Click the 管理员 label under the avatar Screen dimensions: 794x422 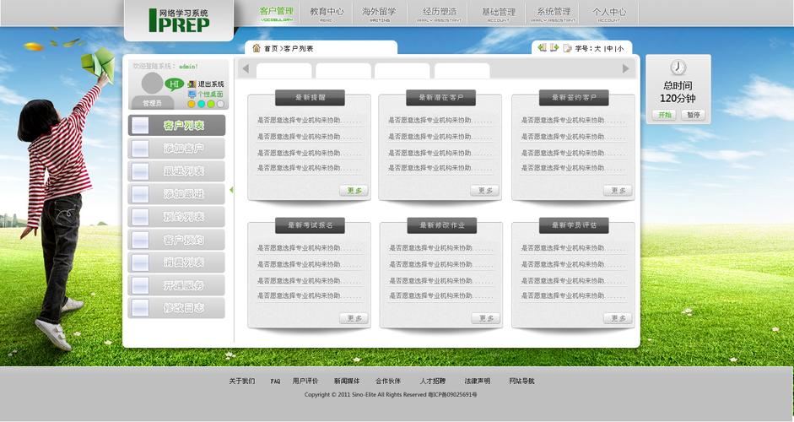pyautogui.click(x=152, y=103)
